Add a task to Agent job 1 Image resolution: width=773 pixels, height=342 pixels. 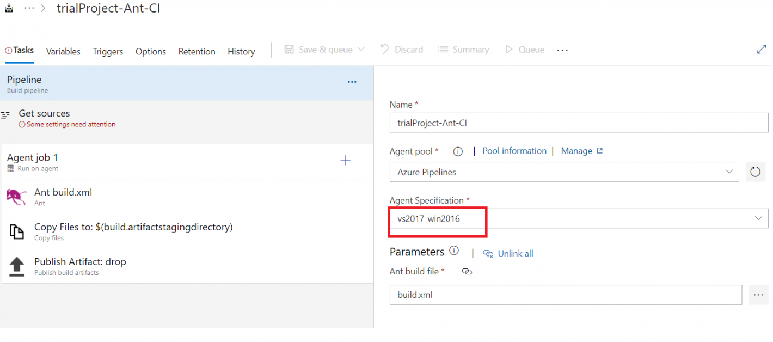click(346, 161)
